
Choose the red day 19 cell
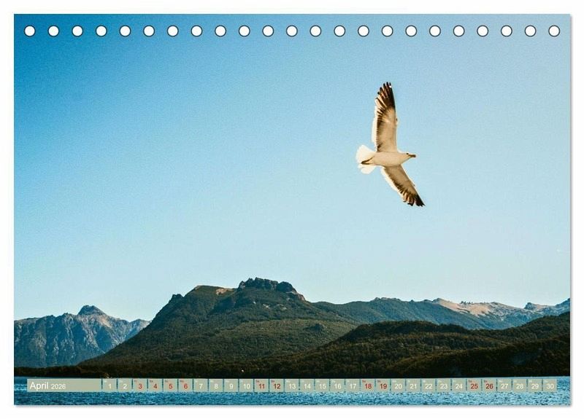(383, 385)
